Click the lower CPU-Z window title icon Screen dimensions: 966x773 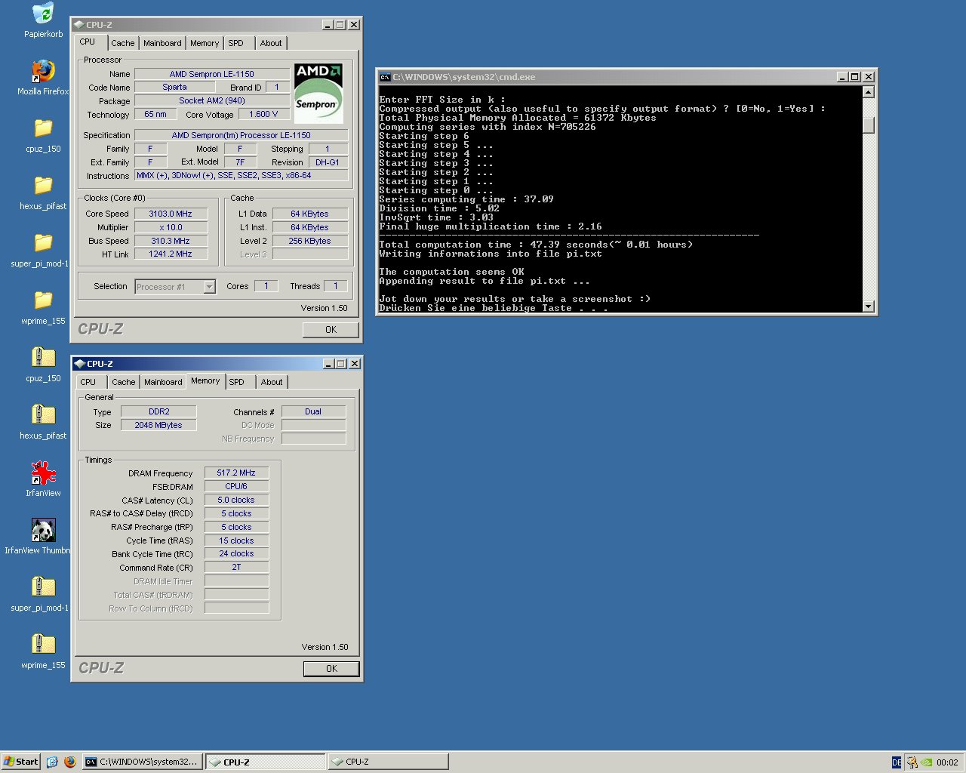tap(79, 364)
